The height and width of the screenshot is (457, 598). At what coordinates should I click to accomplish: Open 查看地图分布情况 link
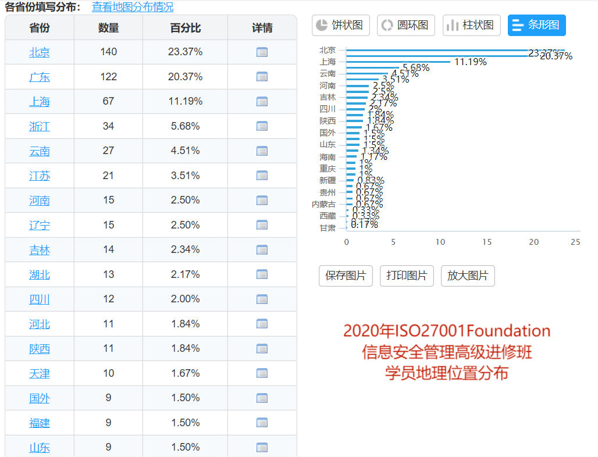pyautogui.click(x=133, y=8)
